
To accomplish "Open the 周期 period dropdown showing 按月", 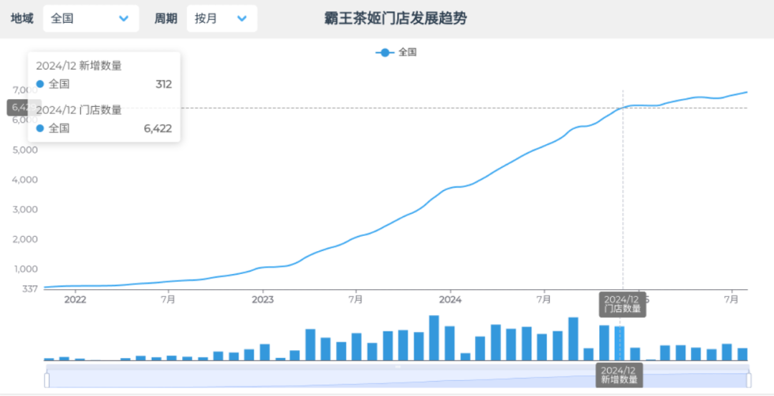I will (x=221, y=19).
